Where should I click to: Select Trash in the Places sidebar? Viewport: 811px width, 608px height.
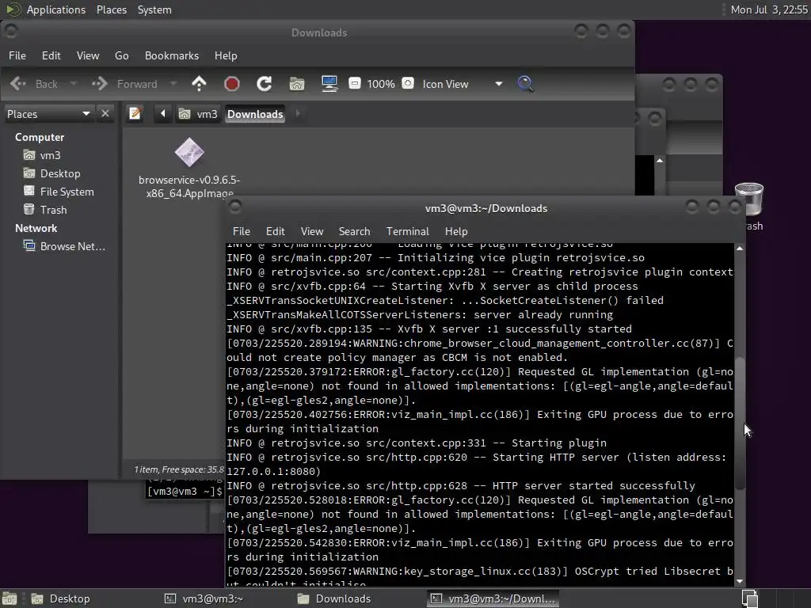pos(53,209)
